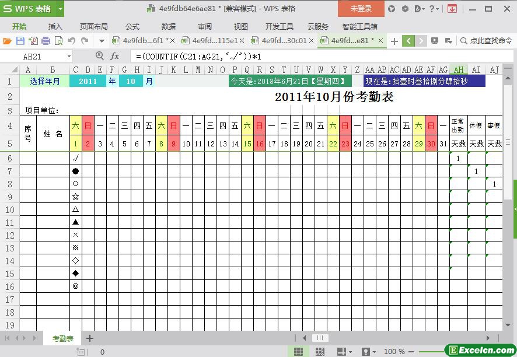This screenshot has height=357, width=517.
Task: Open the Help question mark dropdown
Action: click(x=434, y=9)
